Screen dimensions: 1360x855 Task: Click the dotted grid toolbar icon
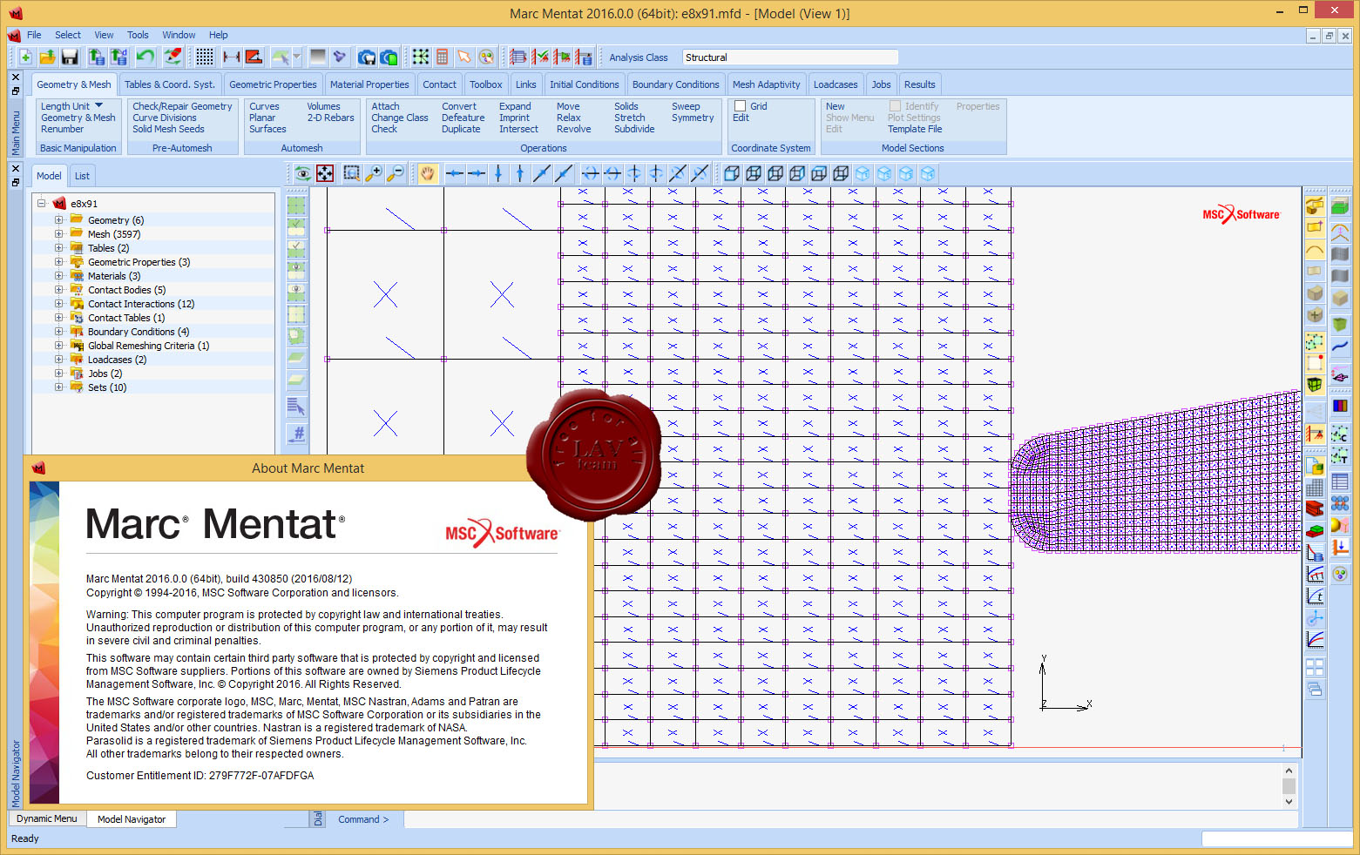click(205, 57)
